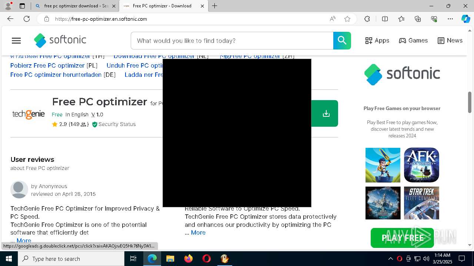Open the AFK Journey game thumbnail
Viewport: 474px width, 266px height.
click(x=421, y=165)
